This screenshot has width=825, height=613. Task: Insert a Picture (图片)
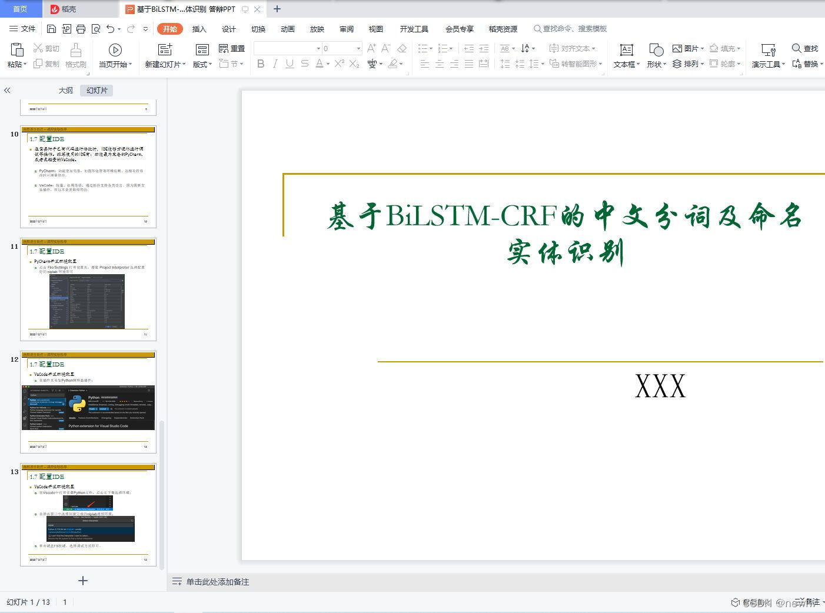click(x=688, y=48)
